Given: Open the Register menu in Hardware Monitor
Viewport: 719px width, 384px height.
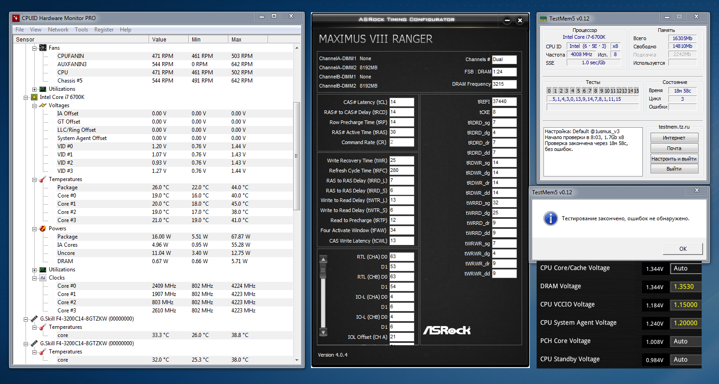Looking at the screenshot, I should pyautogui.click(x=104, y=30).
